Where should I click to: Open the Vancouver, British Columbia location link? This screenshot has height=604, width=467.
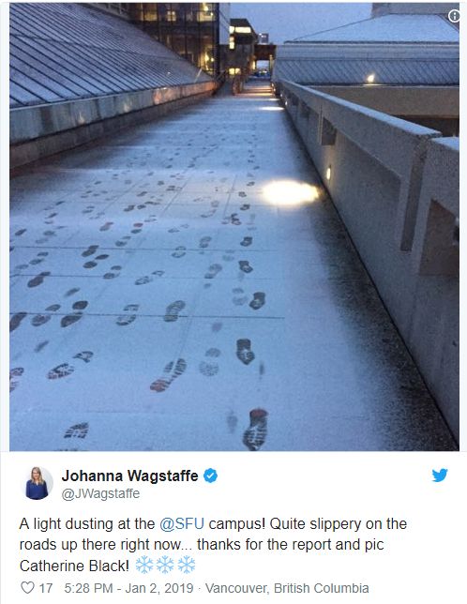287,588
